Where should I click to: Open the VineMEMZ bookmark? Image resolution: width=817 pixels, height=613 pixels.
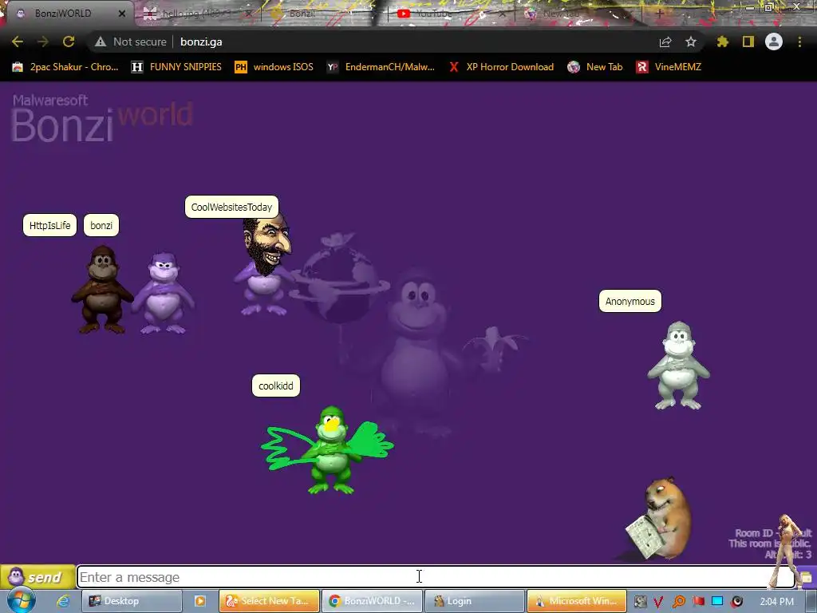(x=669, y=67)
